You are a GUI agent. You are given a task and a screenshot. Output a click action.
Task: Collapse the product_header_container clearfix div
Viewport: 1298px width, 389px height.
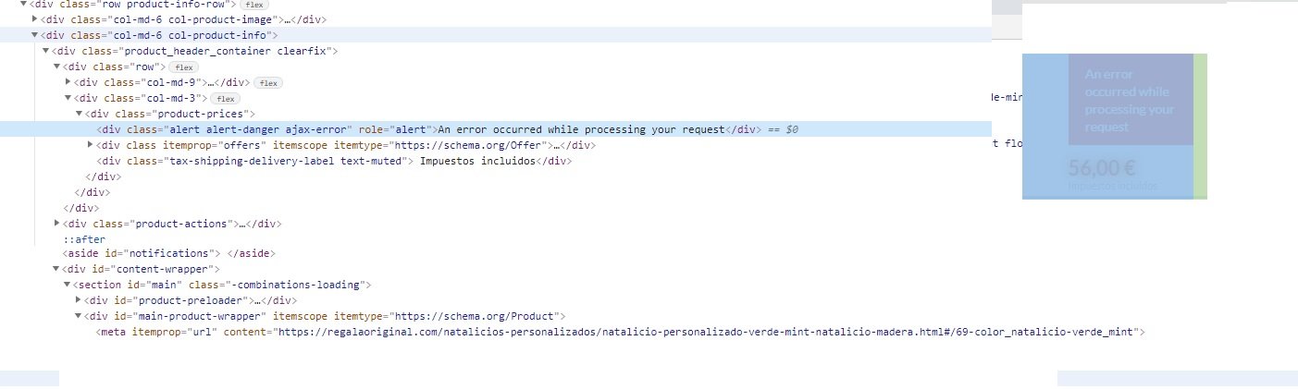tap(46, 51)
